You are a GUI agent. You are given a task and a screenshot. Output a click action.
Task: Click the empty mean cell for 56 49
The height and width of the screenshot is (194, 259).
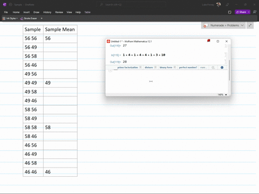(60, 47)
